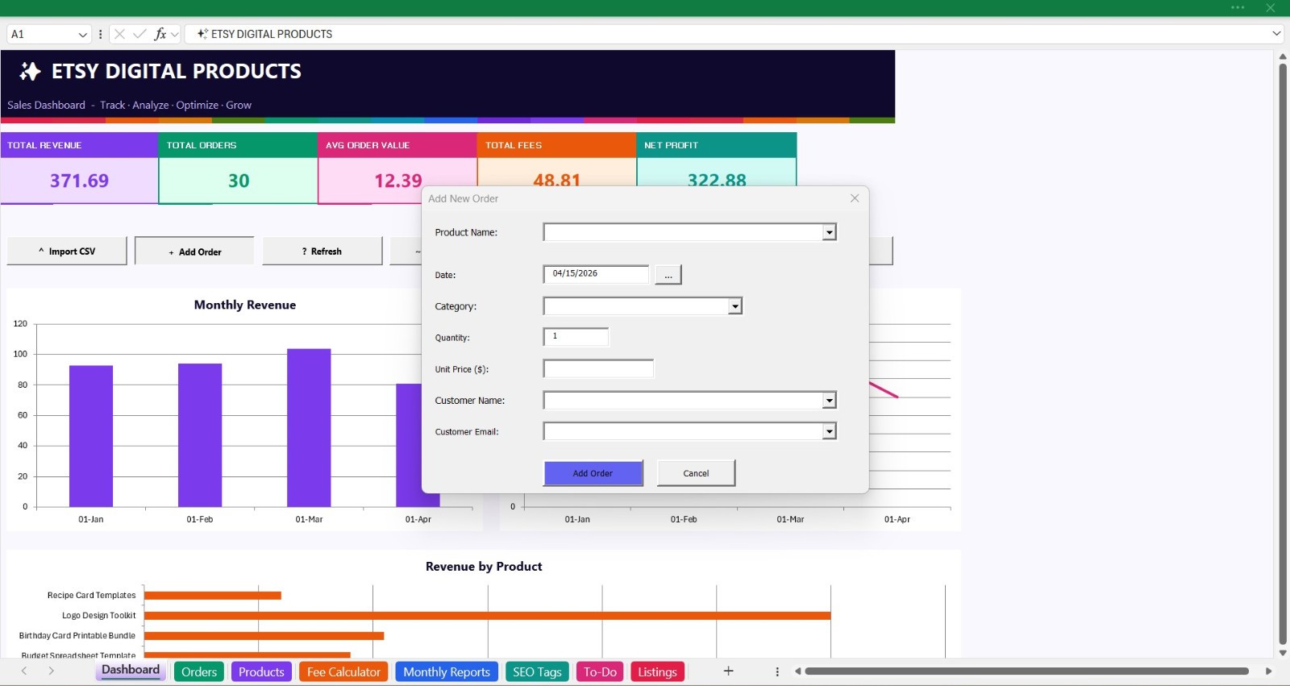Open date picker ellipsis button
Screen dimensions: 1290x686
[668, 275]
